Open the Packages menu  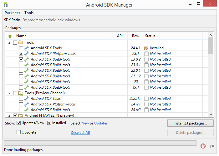(x=12, y=13)
